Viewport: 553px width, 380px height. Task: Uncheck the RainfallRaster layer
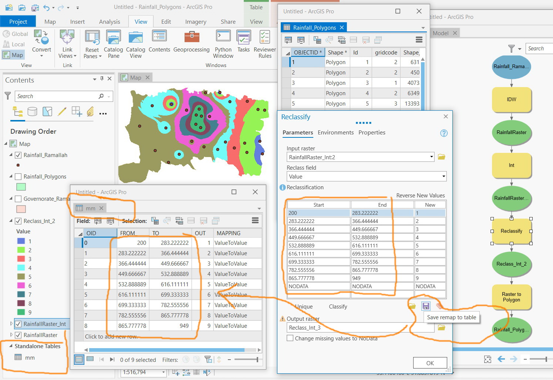click(x=18, y=335)
